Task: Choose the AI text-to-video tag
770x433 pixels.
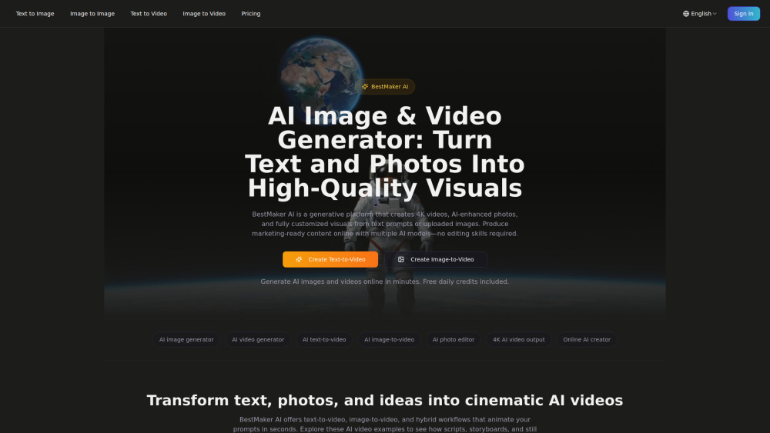Action: (324, 339)
